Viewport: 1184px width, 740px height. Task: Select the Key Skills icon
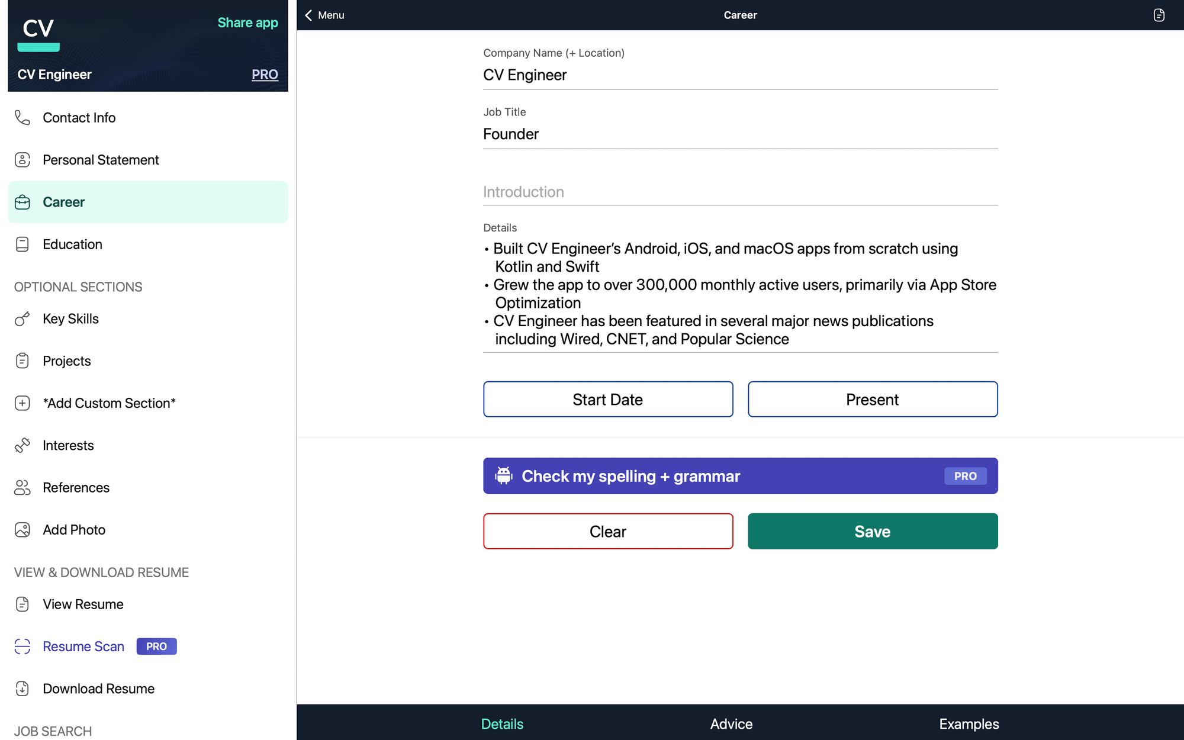22,318
